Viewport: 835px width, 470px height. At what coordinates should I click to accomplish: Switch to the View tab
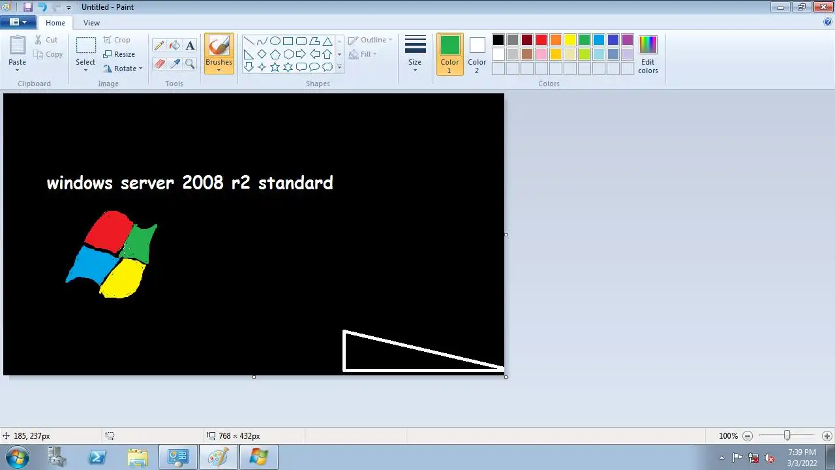(91, 23)
